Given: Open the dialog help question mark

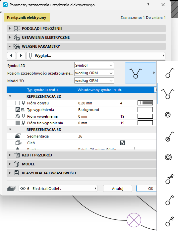Looking at the screenshot, I should click(x=148, y=5).
